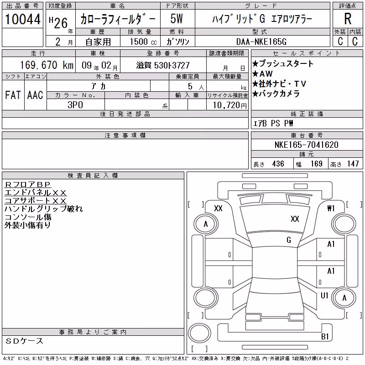
Task: Click the door shape value 5W
Action: 177,19
